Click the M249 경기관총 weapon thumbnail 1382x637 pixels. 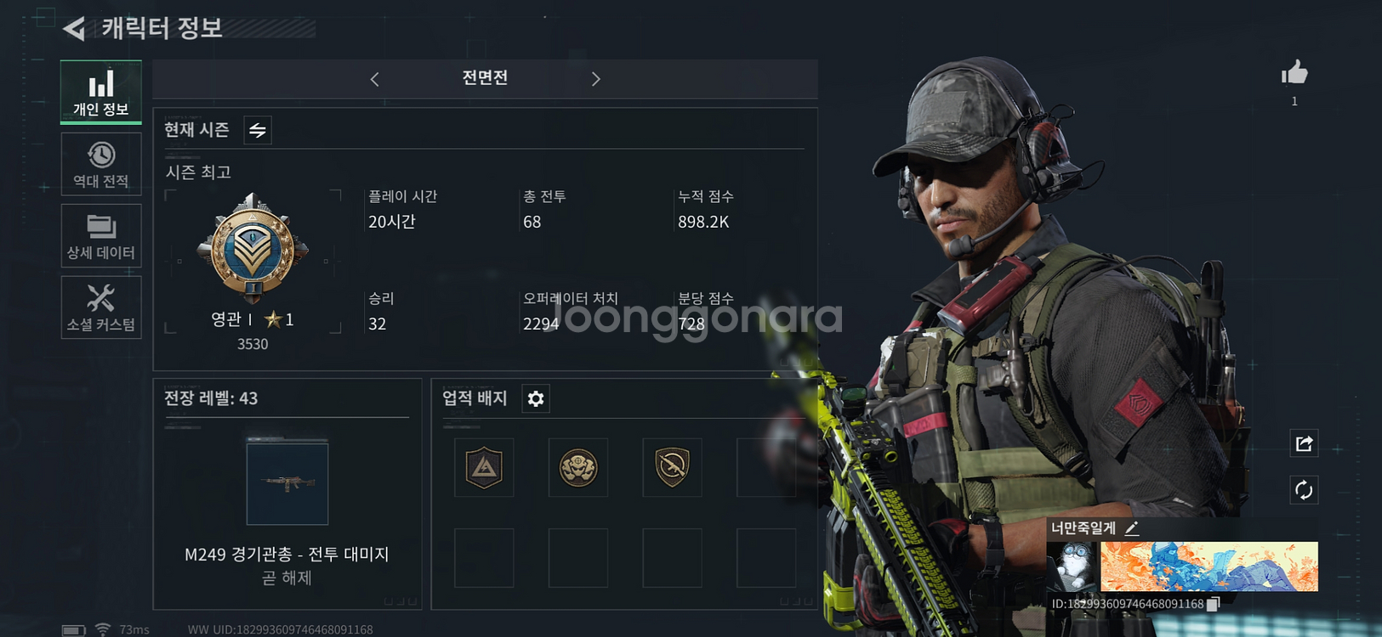pyautogui.click(x=287, y=482)
